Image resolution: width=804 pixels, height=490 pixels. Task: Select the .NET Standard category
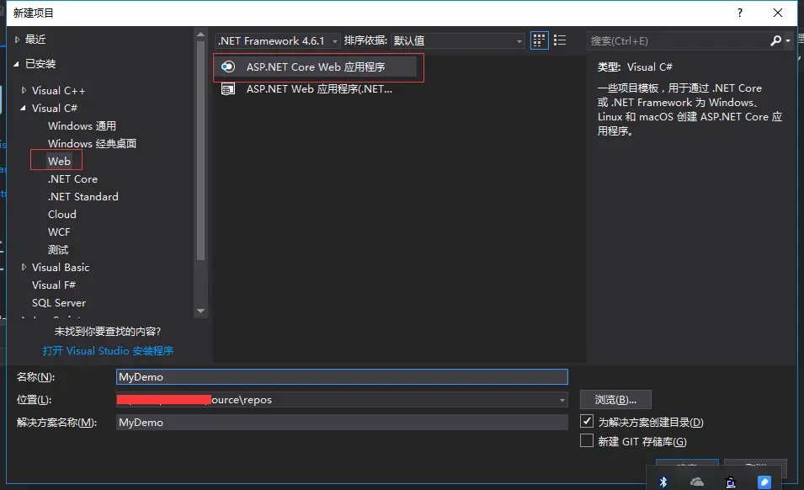click(x=83, y=197)
